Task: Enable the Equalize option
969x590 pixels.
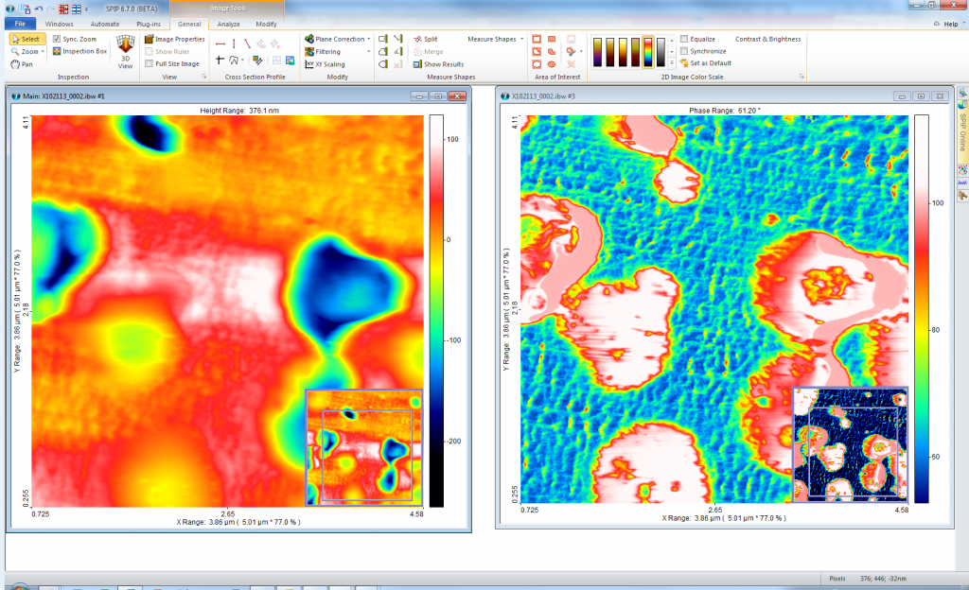Action: 685,39
